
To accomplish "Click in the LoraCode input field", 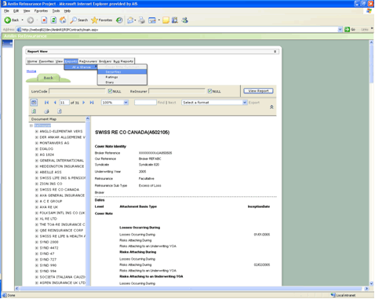I will point(77,91).
